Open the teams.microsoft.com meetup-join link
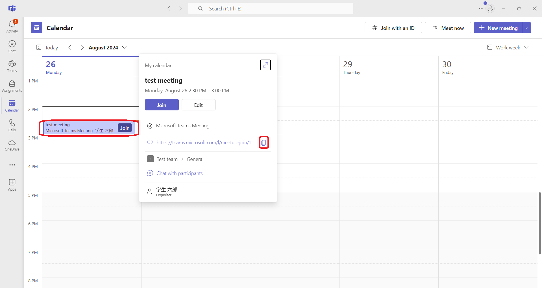Image resolution: width=542 pixels, height=288 pixels. (206, 143)
